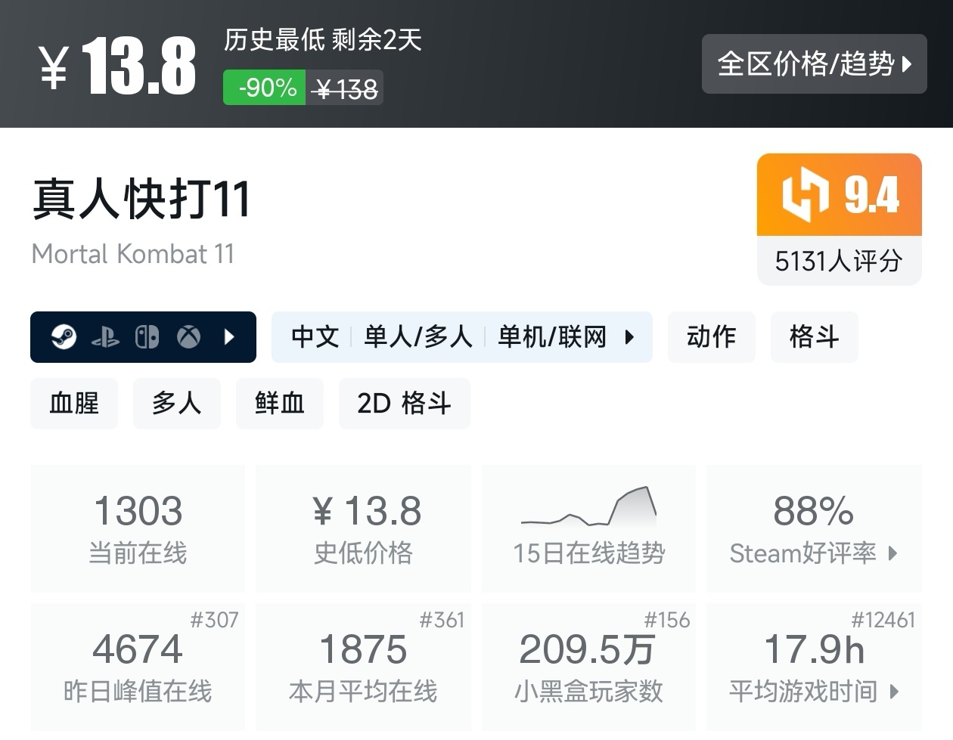Click the 中文 language label

[x=315, y=337]
